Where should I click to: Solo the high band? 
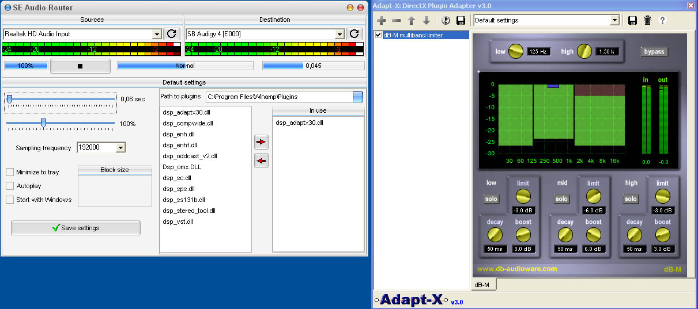(x=631, y=199)
